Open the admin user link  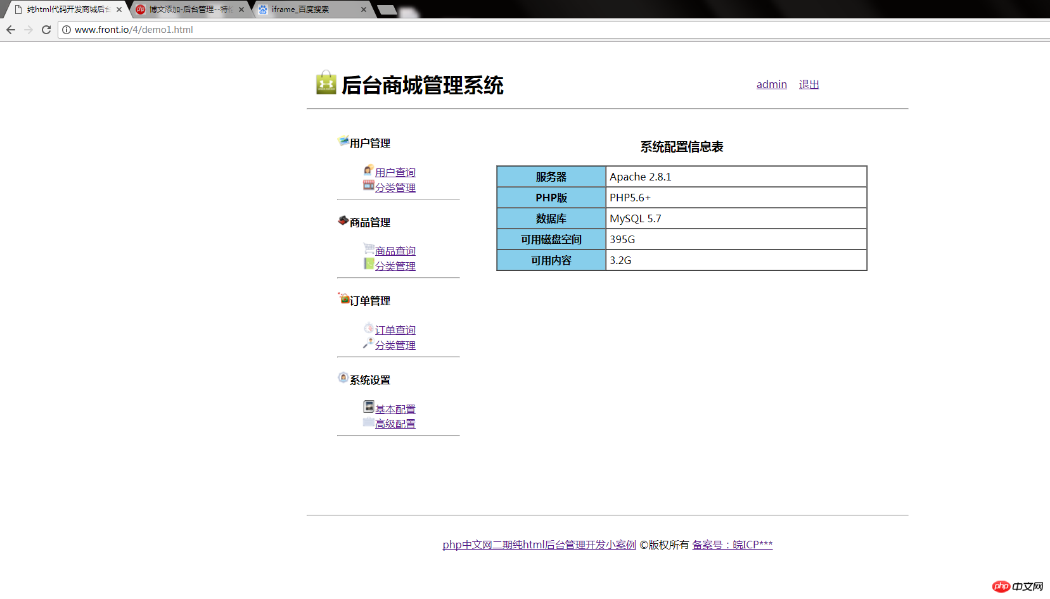772,84
